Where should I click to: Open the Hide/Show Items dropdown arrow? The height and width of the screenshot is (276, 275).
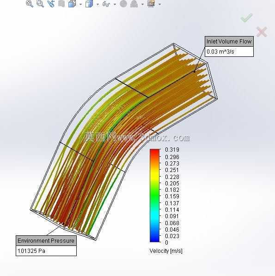[x=115, y=4]
